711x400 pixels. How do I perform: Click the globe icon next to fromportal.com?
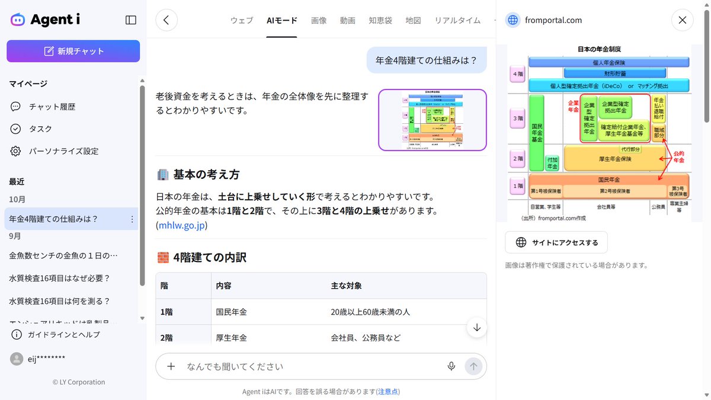[x=513, y=20]
